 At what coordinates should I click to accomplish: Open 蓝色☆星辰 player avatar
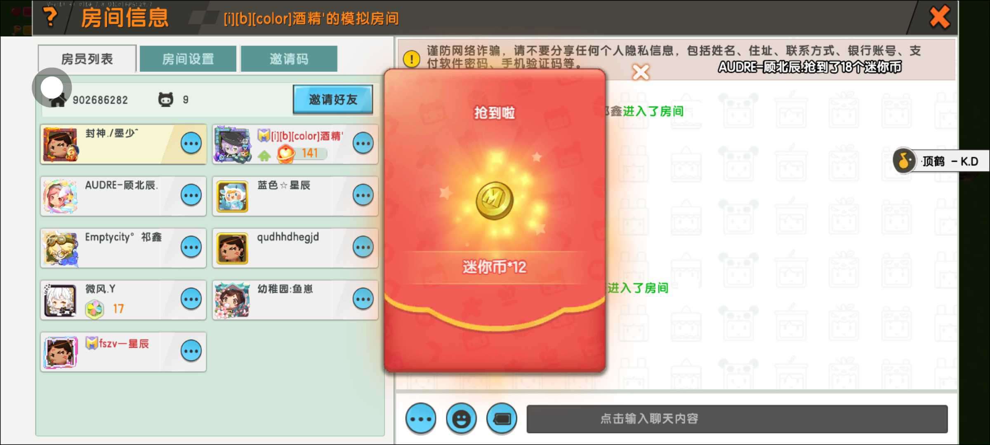coord(232,197)
